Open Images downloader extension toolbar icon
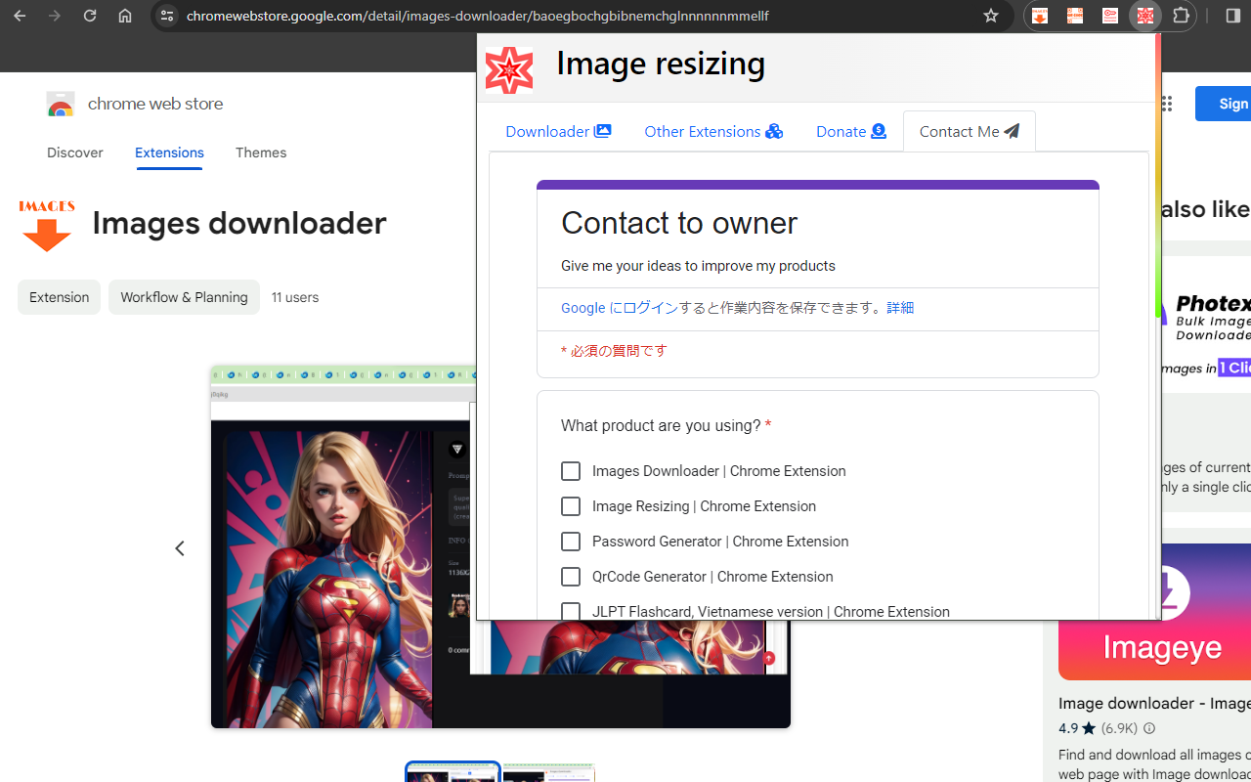 tap(1040, 16)
